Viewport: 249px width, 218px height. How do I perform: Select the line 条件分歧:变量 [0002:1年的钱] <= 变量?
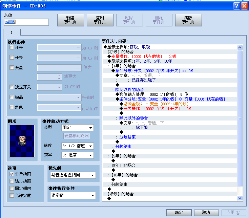(170, 99)
